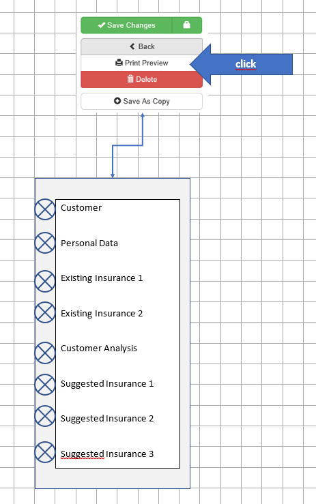Click the crossed circle beside Existing Insurance 2
The height and width of the screenshot is (504, 316).
45,312
